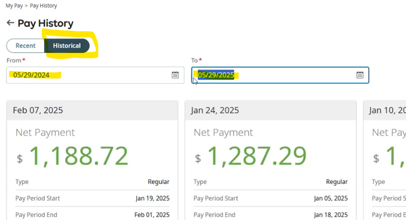Click Pay Period Start value Jan 05, 2025
406x220 pixels.
331,199
